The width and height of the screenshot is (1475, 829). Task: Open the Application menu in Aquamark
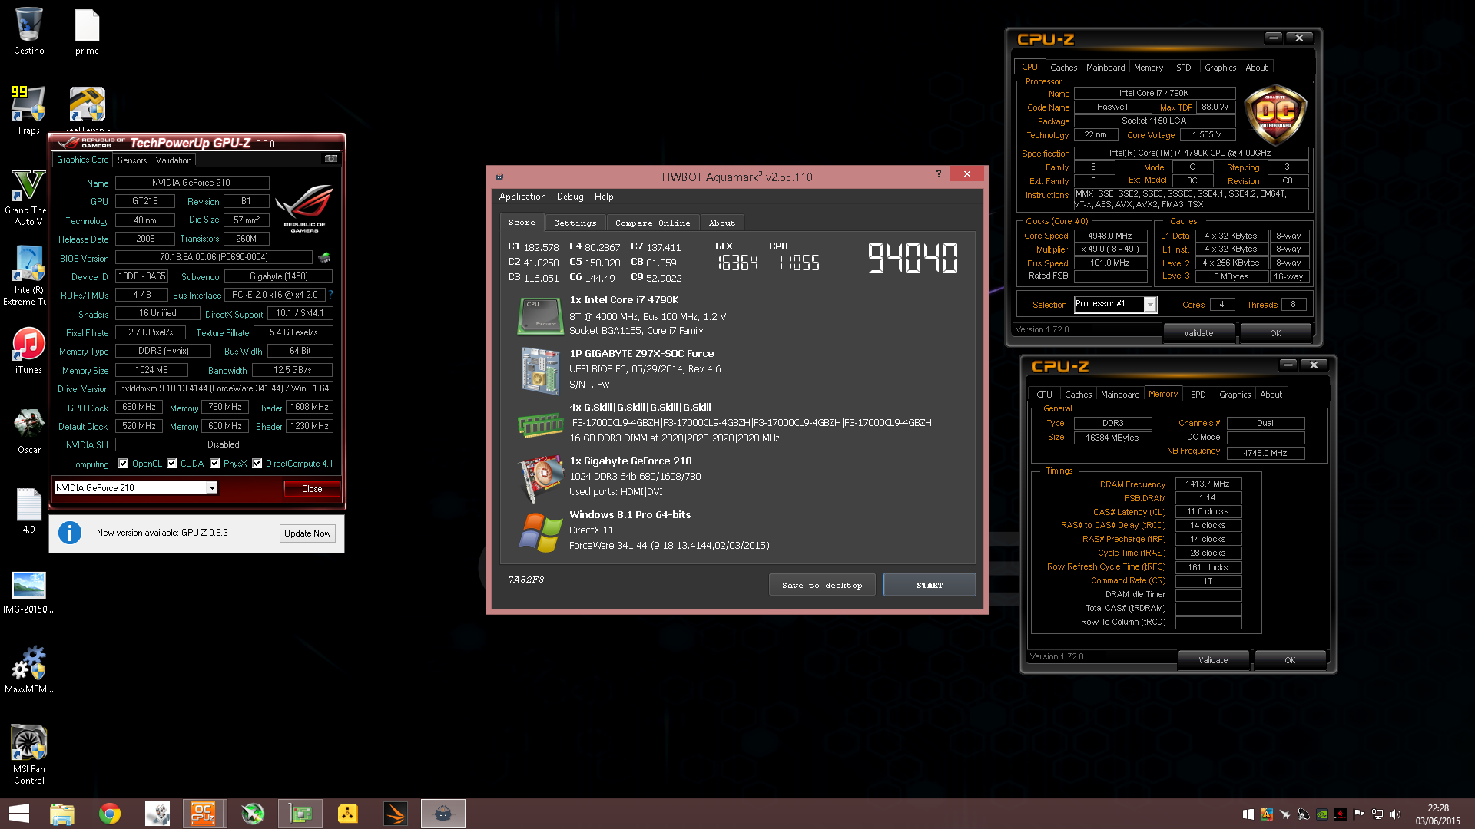[522, 197]
